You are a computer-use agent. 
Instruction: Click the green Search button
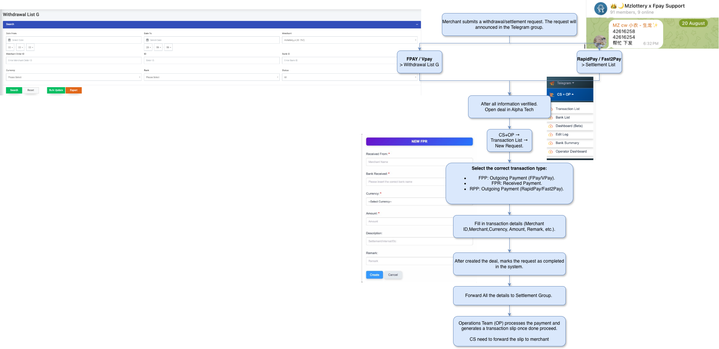click(14, 90)
